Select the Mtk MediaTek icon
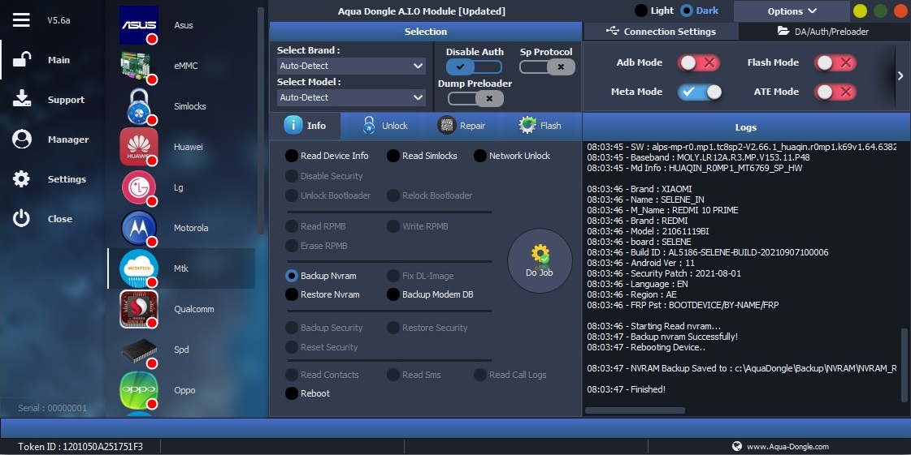The height and width of the screenshot is (455, 911). pyautogui.click(x=139, y=268)
